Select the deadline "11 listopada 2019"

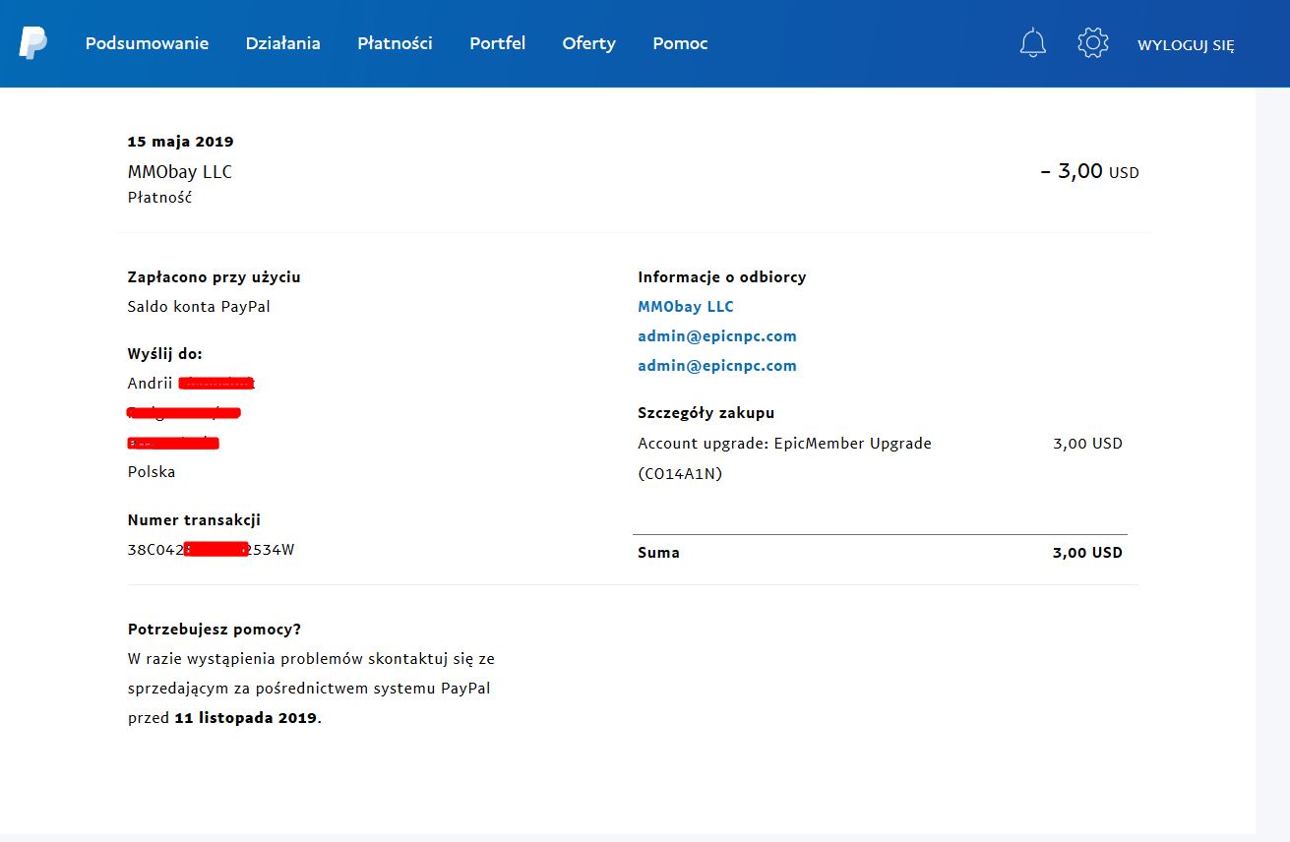[x=246, y=718]
